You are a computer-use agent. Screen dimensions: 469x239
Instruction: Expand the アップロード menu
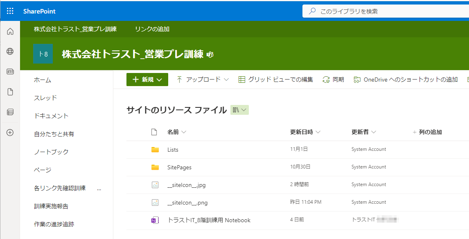[203, 80]
